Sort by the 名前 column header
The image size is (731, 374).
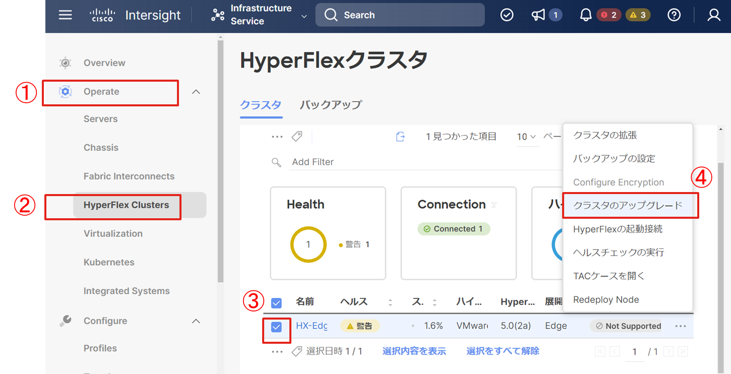click(x=305, y=301)
